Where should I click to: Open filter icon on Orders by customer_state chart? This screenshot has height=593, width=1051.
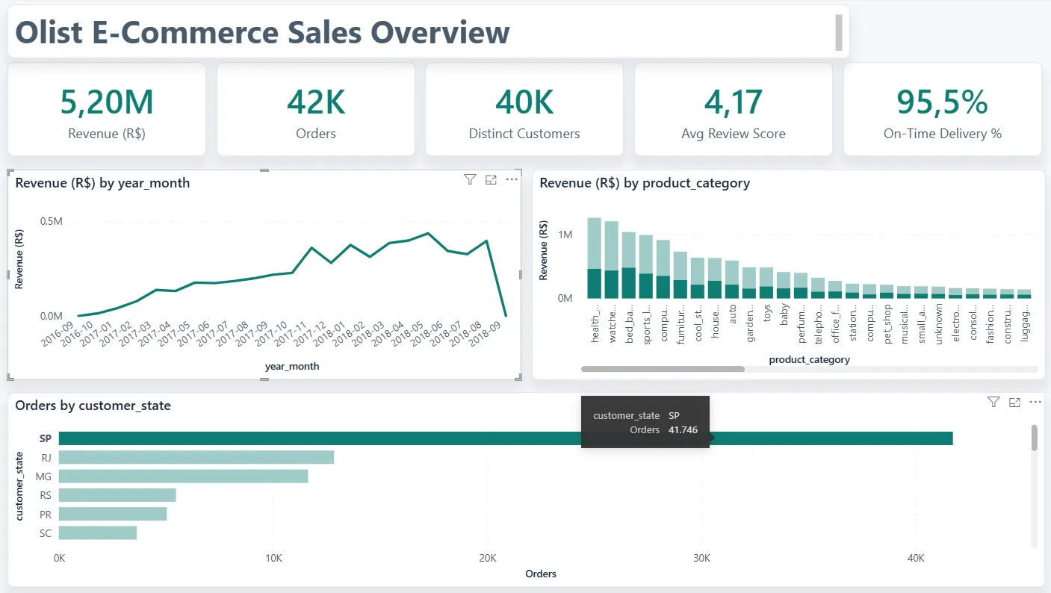tap(993, 402)
